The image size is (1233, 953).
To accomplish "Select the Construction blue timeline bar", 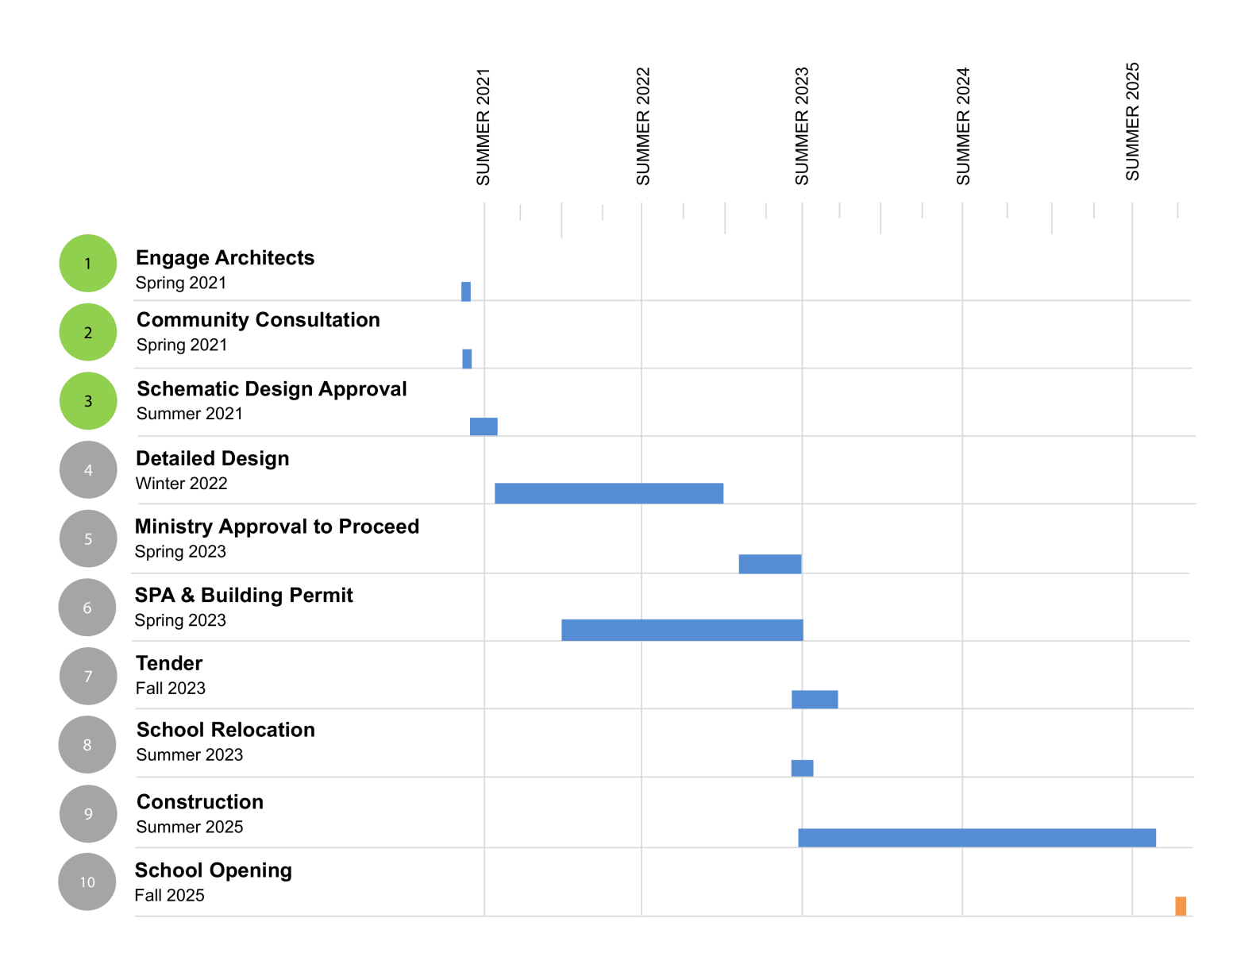I will tap(977, 838).
